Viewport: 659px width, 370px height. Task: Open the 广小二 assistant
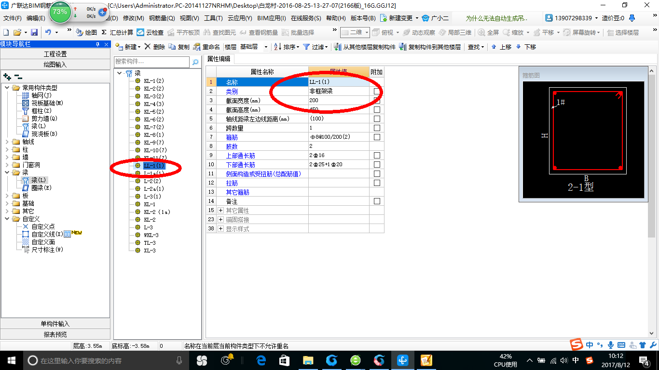(435, 18)
